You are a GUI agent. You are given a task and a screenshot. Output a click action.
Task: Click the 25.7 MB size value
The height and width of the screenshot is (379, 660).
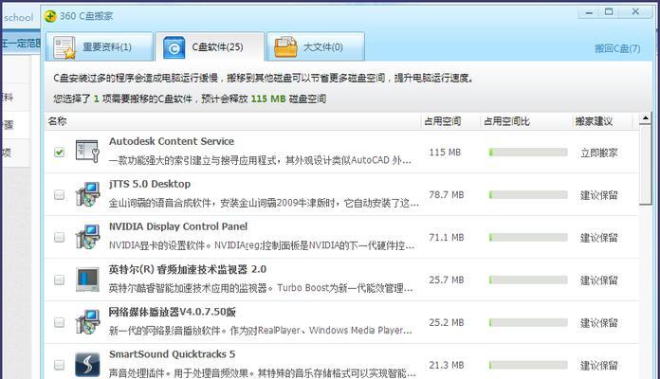(x=447, y=280)
